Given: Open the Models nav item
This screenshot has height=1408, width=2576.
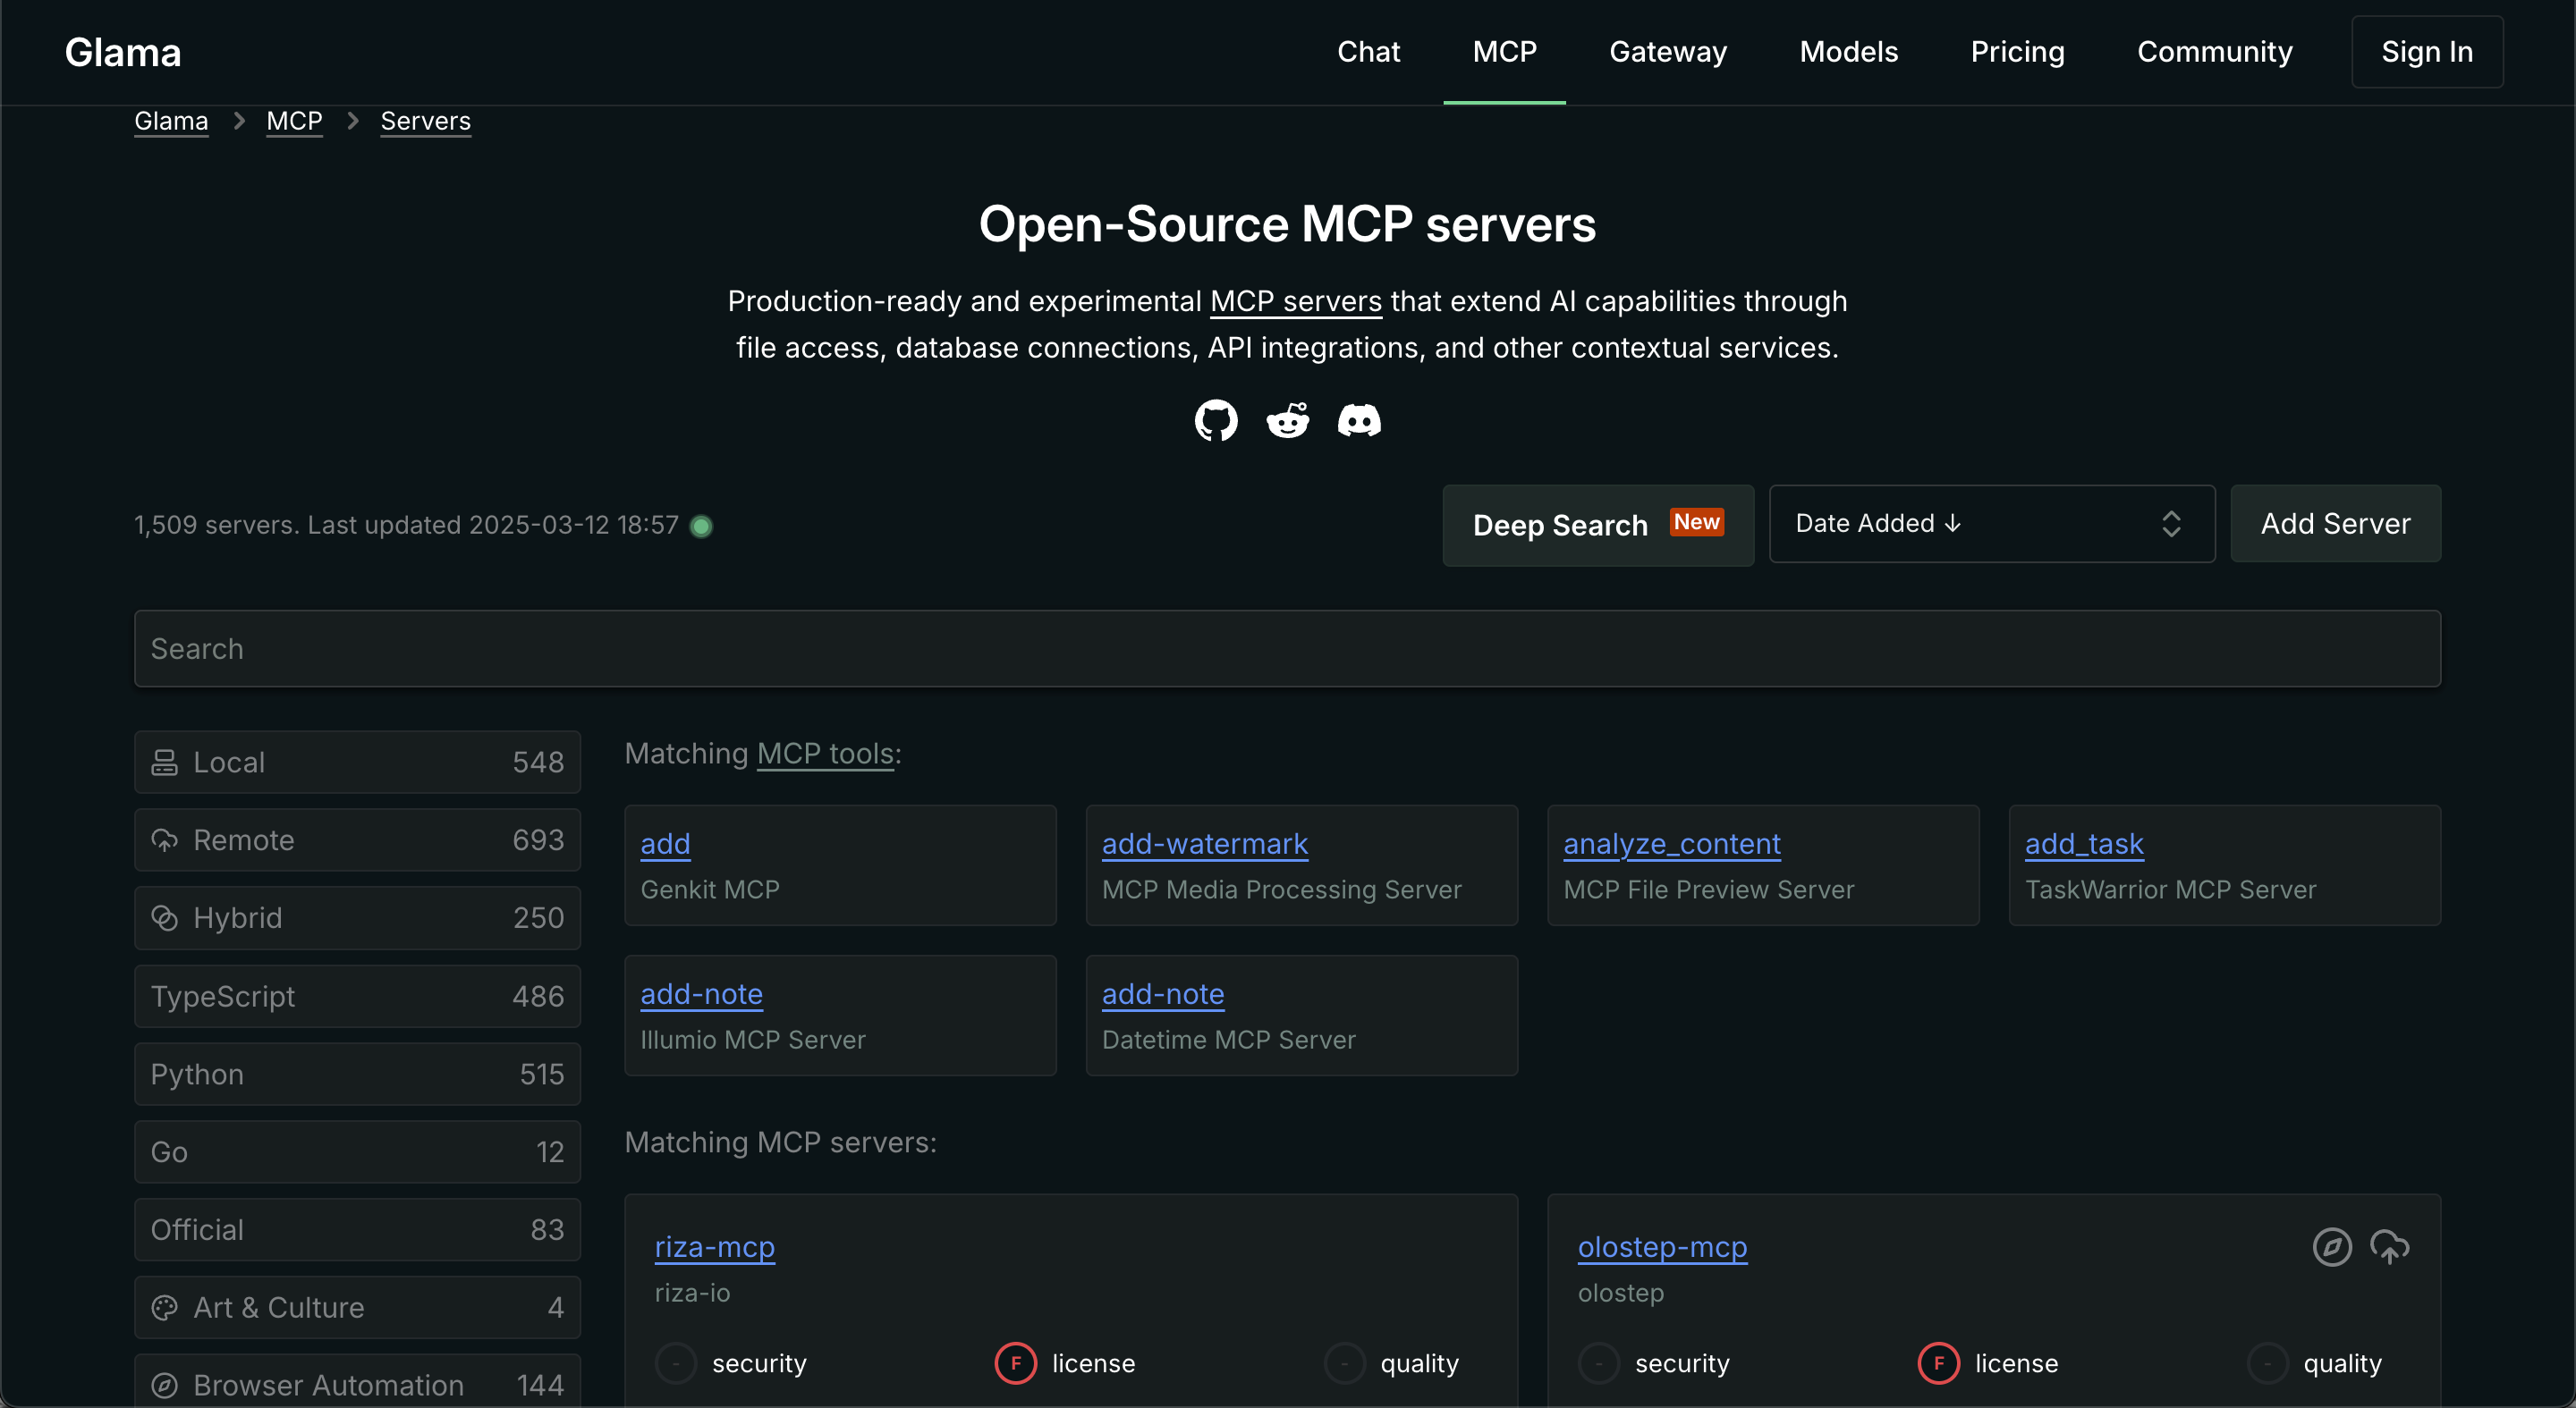Looking at the screenshot, I should (1848, 52).
